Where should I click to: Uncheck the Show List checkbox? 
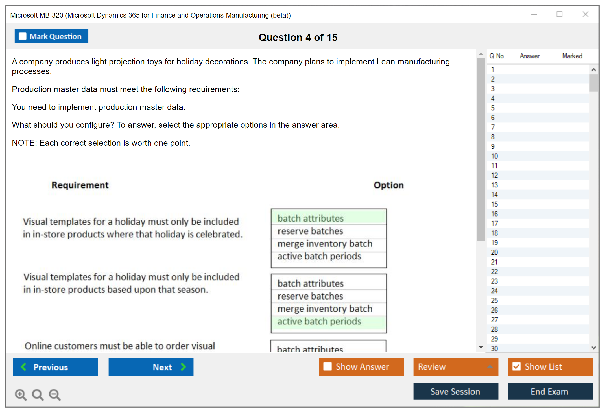pos(516,366)
